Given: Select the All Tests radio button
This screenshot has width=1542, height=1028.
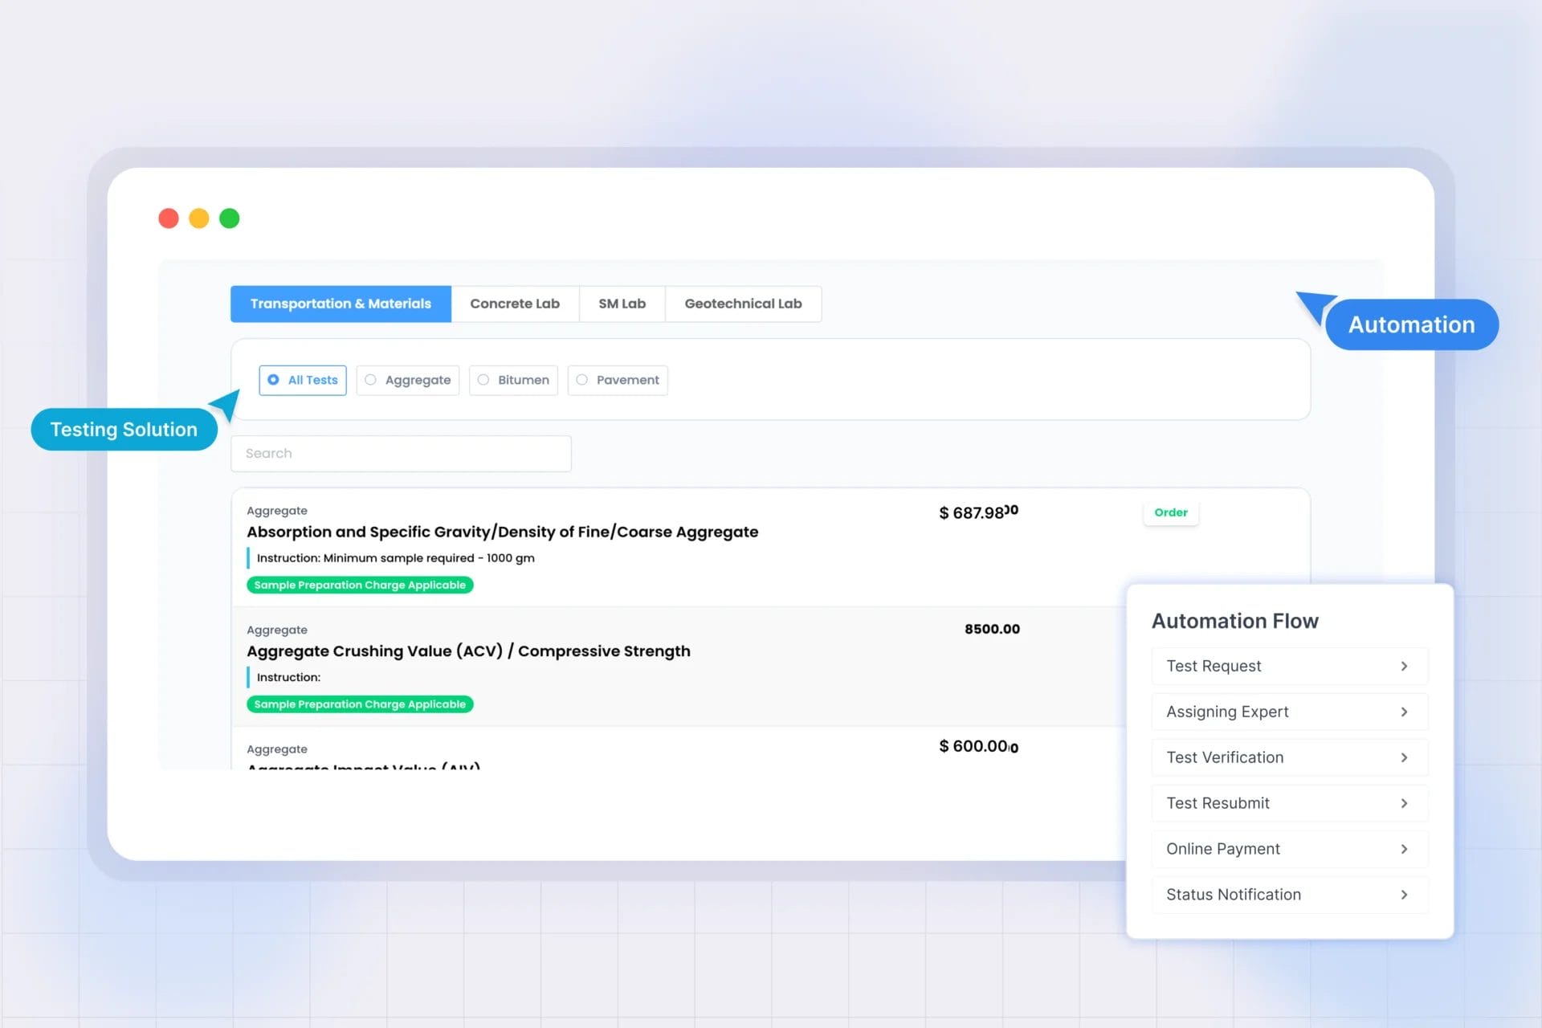Looking at the screenshot, I should pos(274,380).
